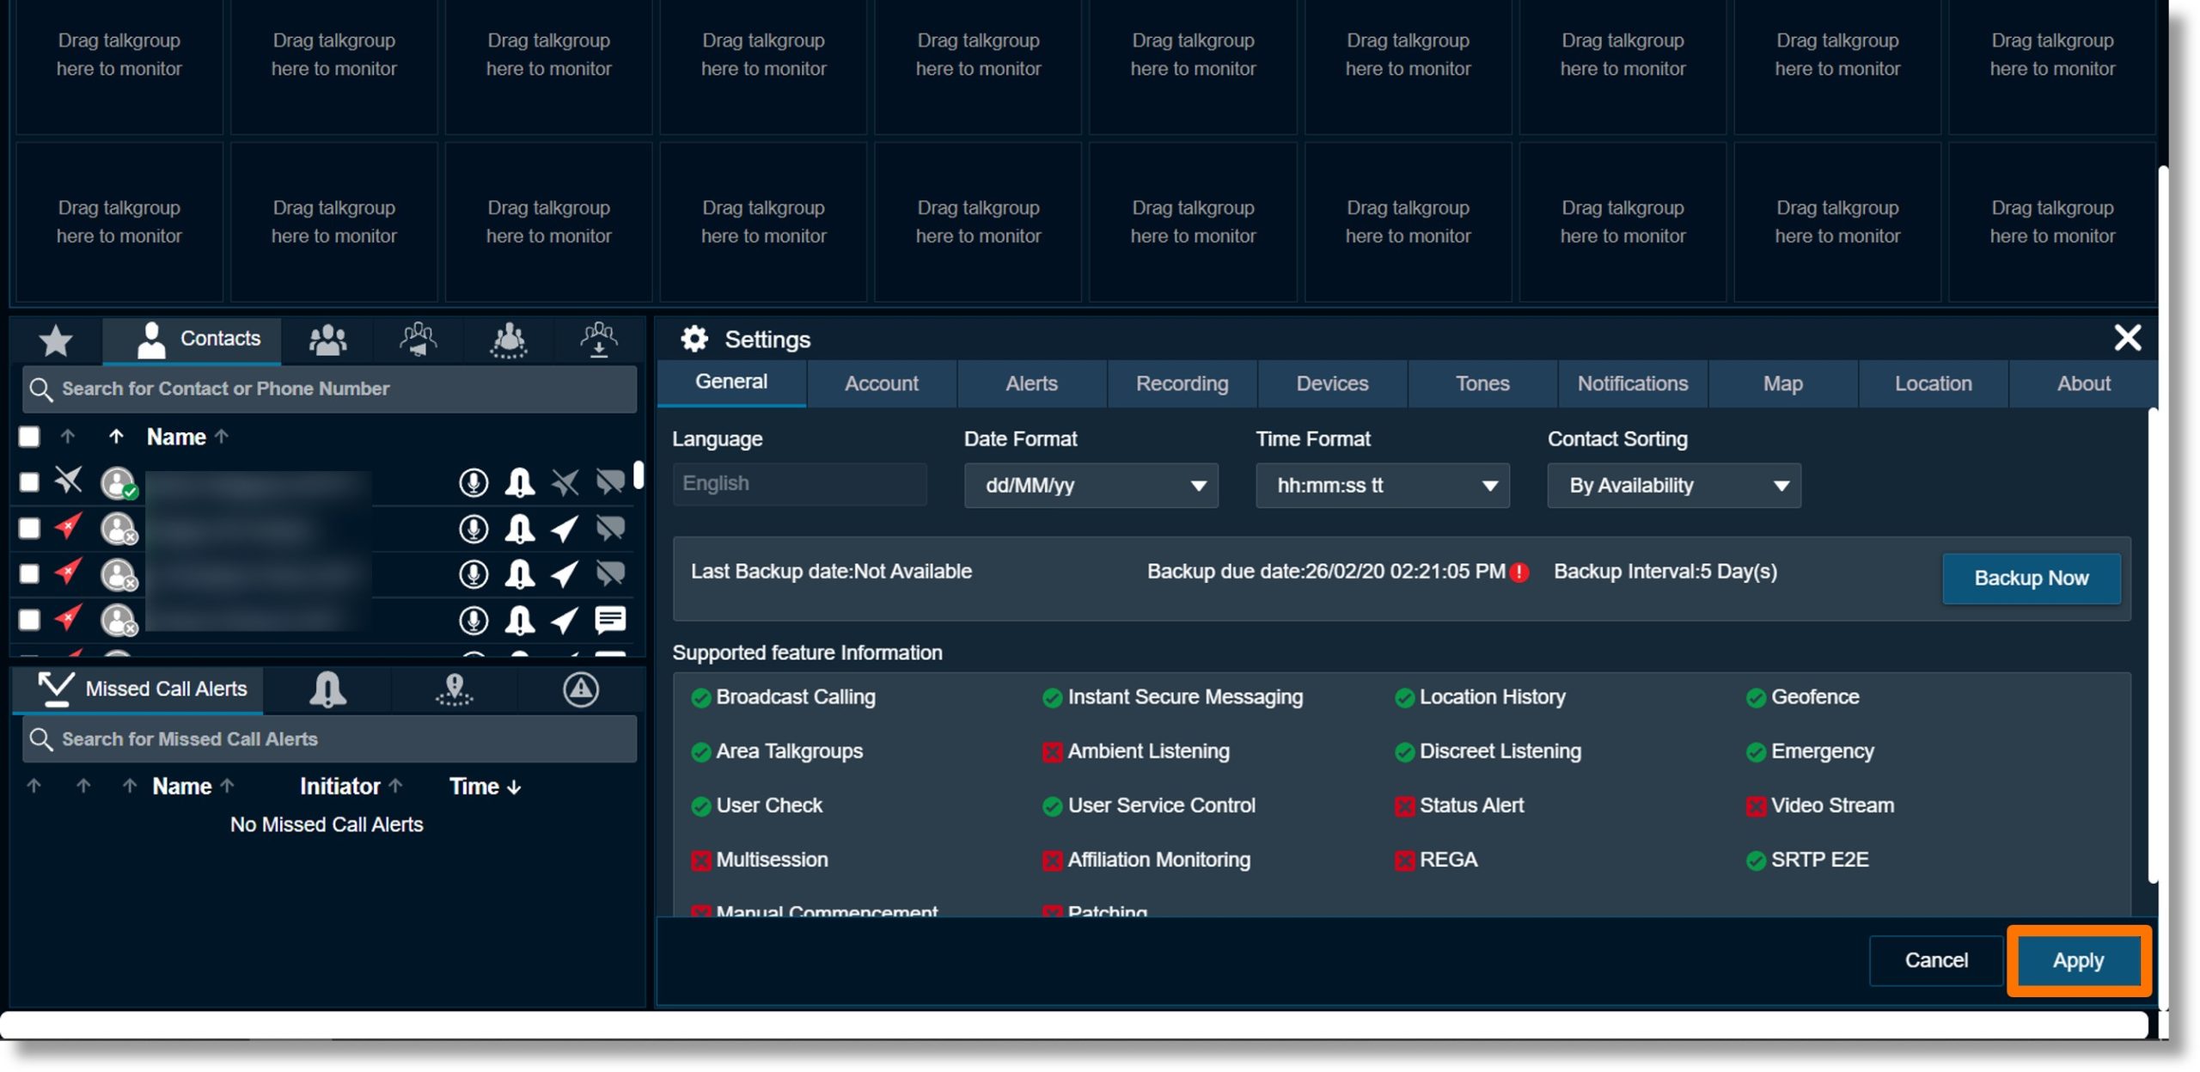
Task: Switch to the General settings tab
Action: point(731,383)
